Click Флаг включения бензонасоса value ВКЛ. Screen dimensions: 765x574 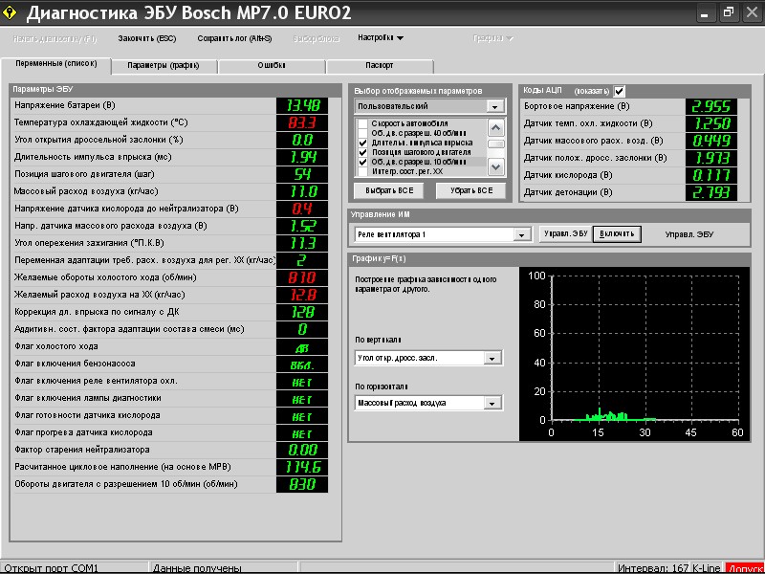click(x=302, y=364)
